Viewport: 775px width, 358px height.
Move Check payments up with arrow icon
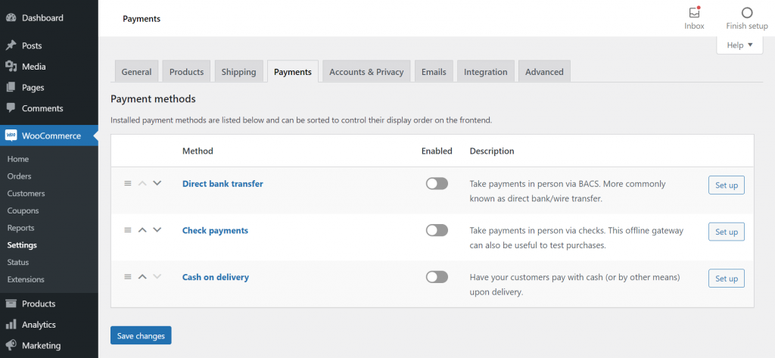142,230
